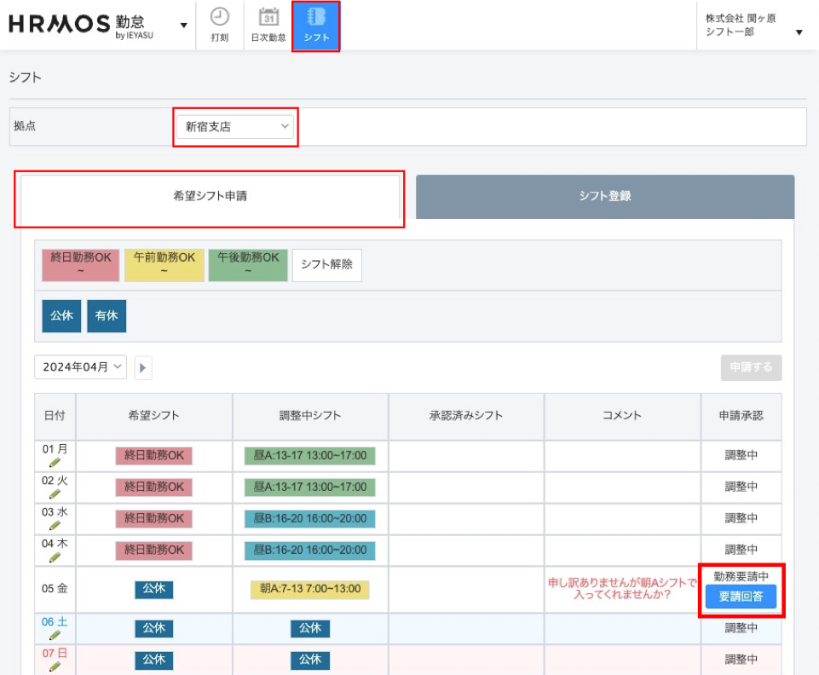Click pencil edit icon for 06 土
The image size is (819, 675).
point(55,636)
